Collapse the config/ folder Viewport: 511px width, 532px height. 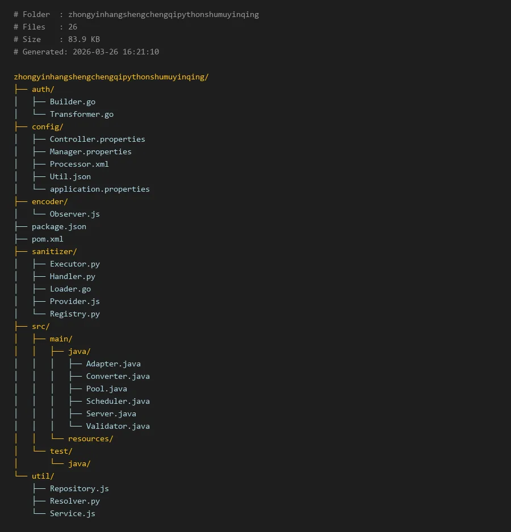point(47,126)
